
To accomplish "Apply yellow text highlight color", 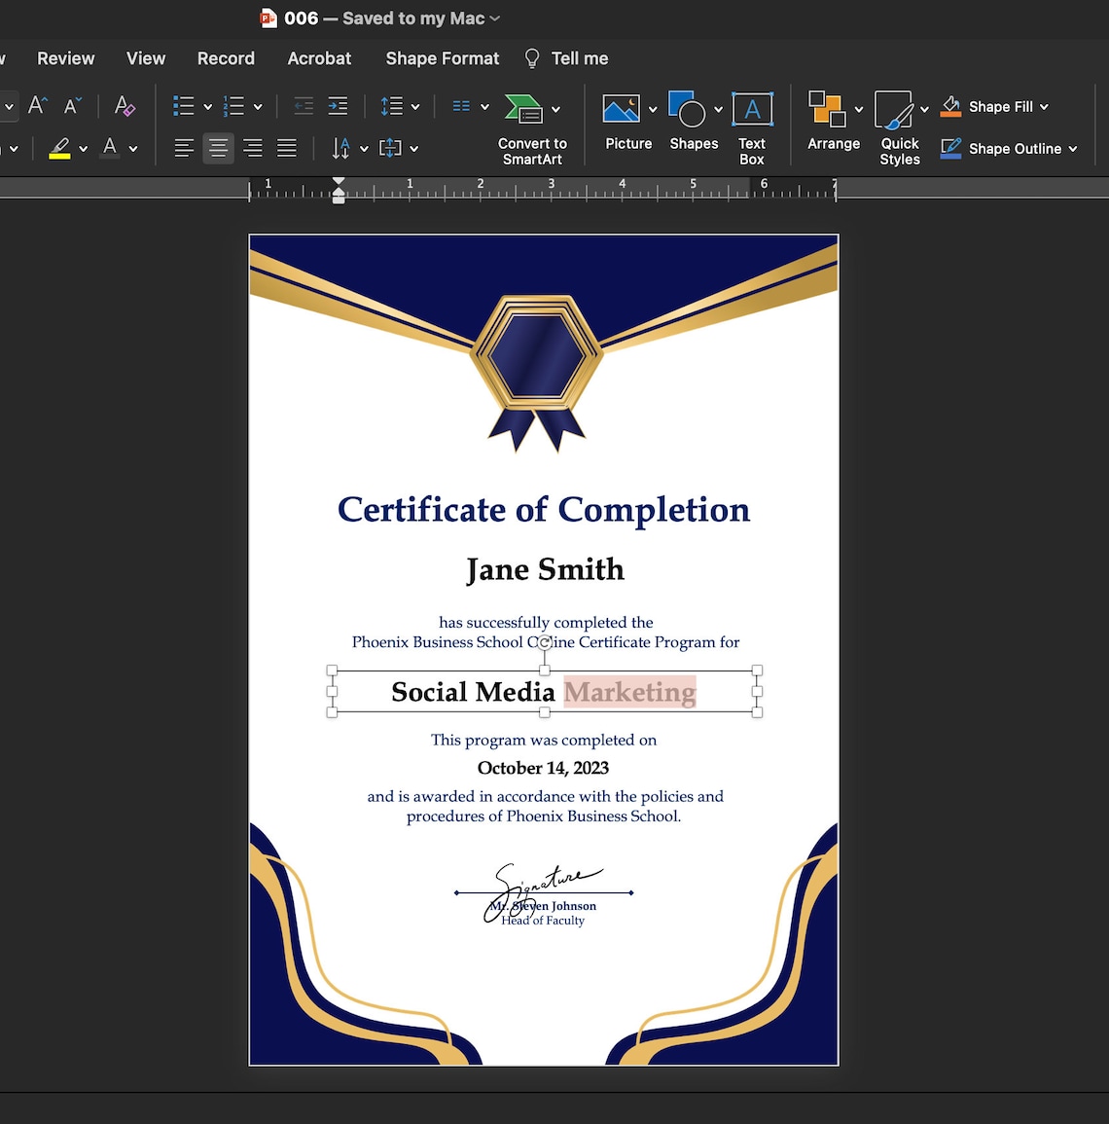I will [61, 148].
